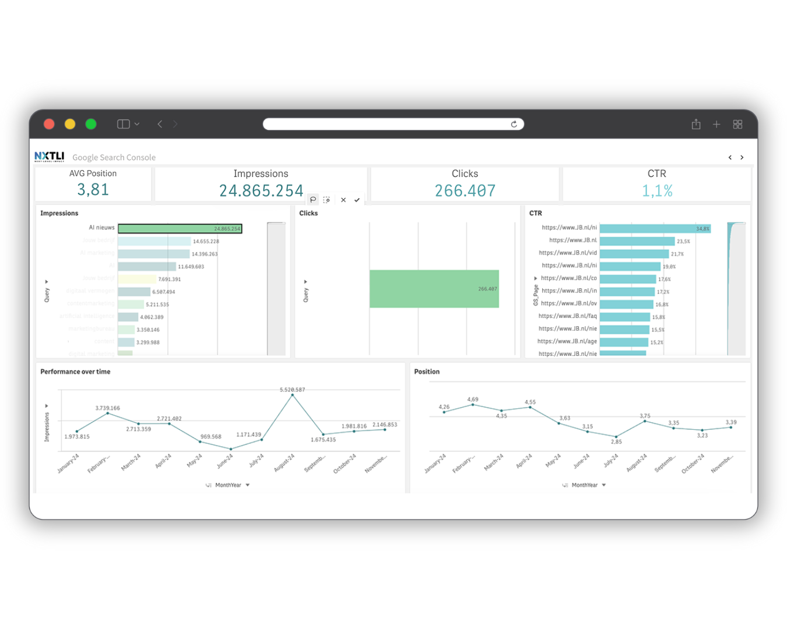Click August-24 peak point 5.520.587

pos(292,395)
